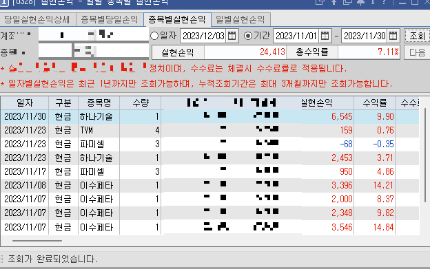The width and height of the screenshot is (430, 269).
Task: Click the 14.21 return rate cell
Action: click(375, 185)
